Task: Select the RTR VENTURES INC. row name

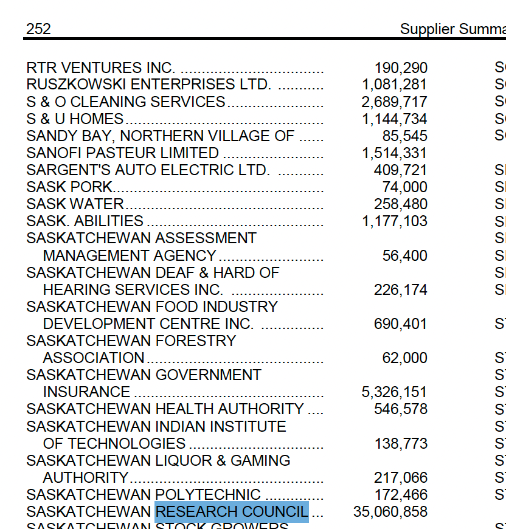Action: click(100, 68)
